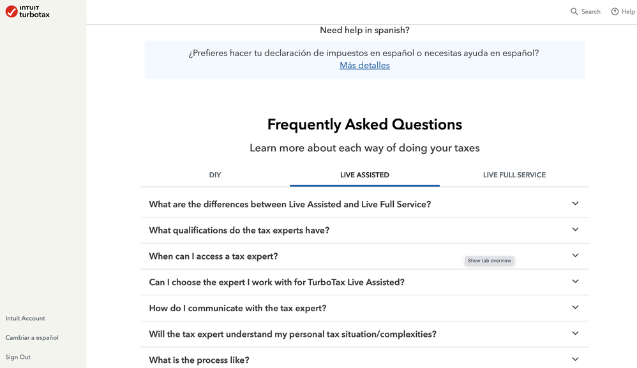Click the Search label in header
637x368 pixels.
[590, 11]
